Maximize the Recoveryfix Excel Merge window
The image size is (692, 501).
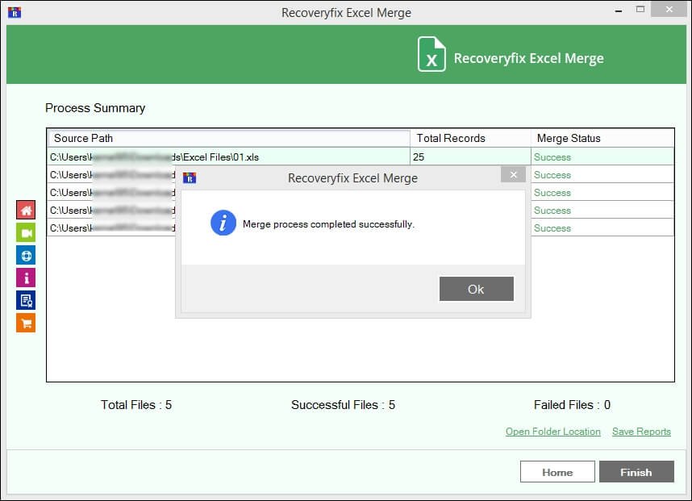[x=640, y=9]
